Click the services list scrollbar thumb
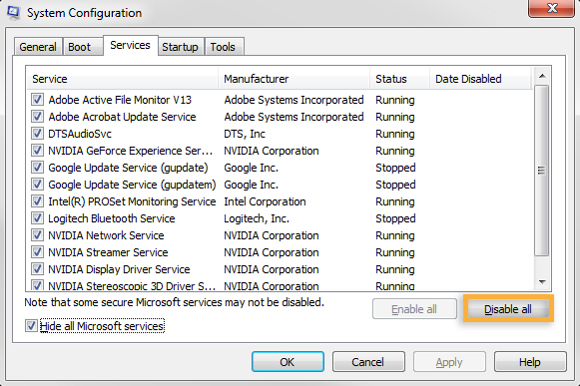 pos(542,171)
